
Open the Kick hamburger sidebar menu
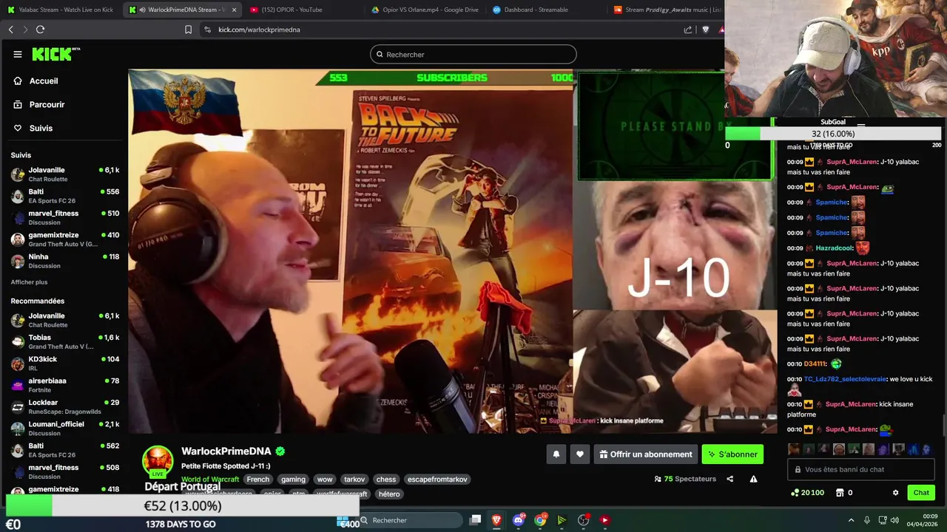(x=17, y=54)
